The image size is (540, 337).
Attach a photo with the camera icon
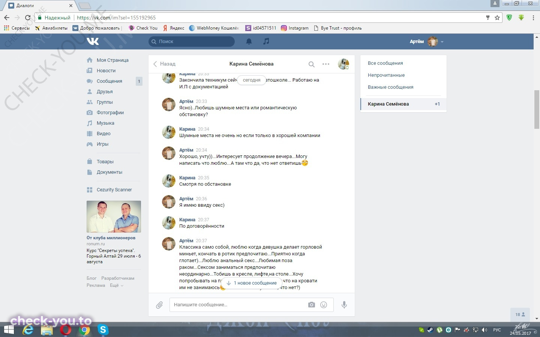tap(312, 305)
